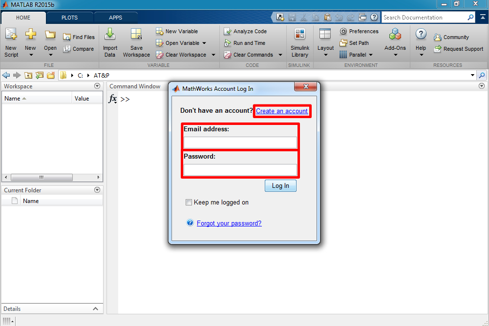Open Command Window actions menu
The height and width of the screenshot is (326, 489).
(x=482, y=86)
